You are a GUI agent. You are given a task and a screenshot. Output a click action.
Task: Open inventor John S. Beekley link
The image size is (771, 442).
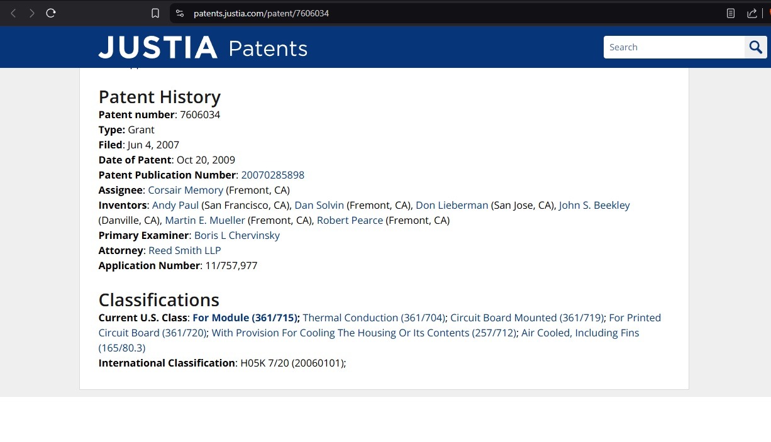pos(594,205)
